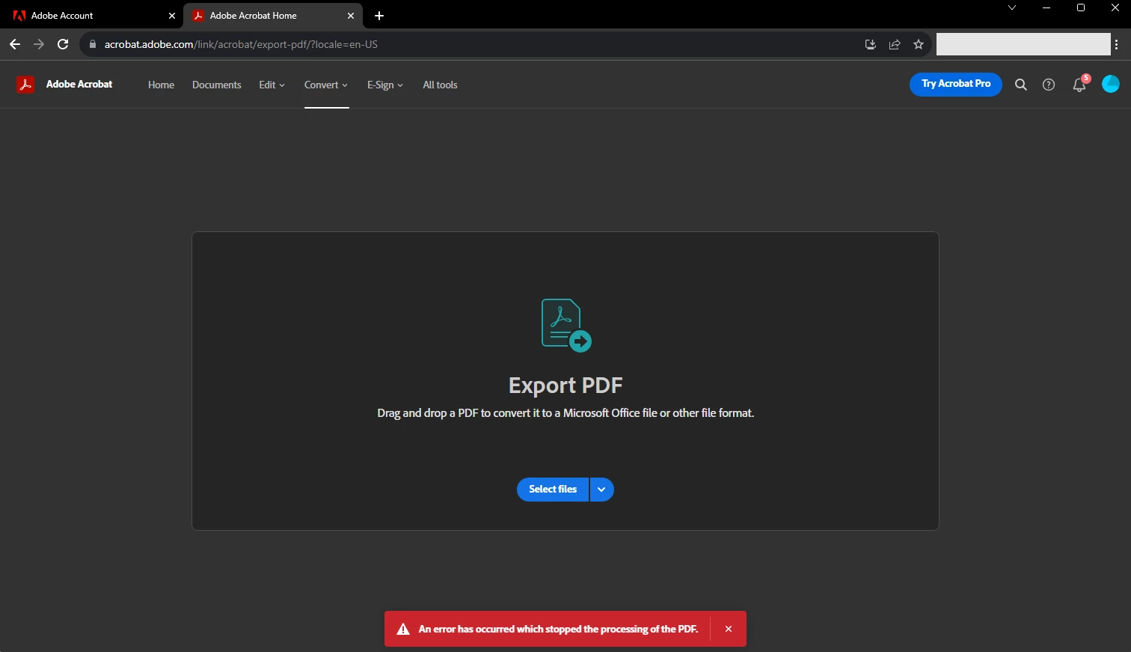Viewport: 1131px width, 652px height.
Task: Open All tools in navigation
Action: click(440, 85)
